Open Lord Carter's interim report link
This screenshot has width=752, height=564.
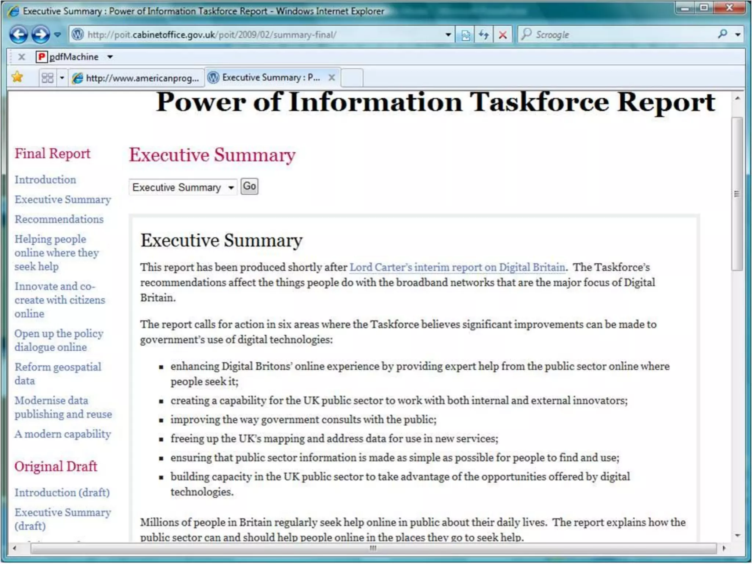pyautogui.click(x=457, y=267)
